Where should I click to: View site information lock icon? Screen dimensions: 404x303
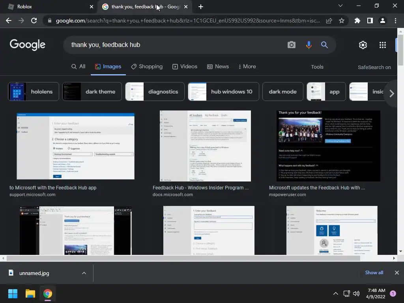49,21
